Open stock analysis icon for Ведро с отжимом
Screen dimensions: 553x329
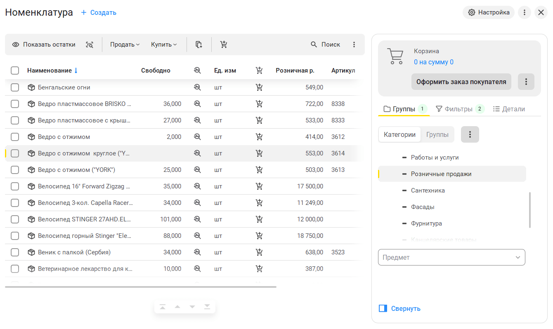[x=197, y=137]
